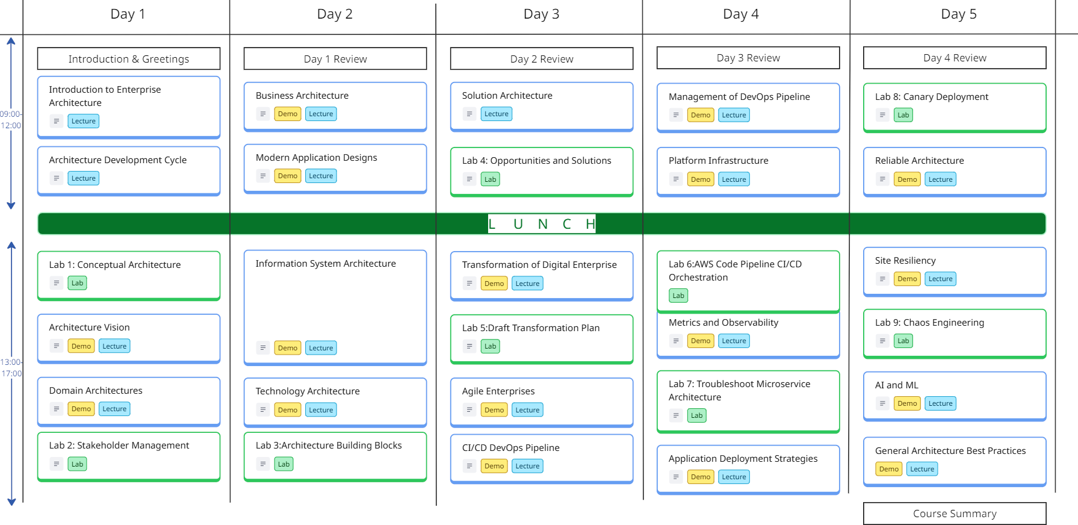Select Demo tag on Modern Application Designs
1078x525 pixels.
click(288, 176)
